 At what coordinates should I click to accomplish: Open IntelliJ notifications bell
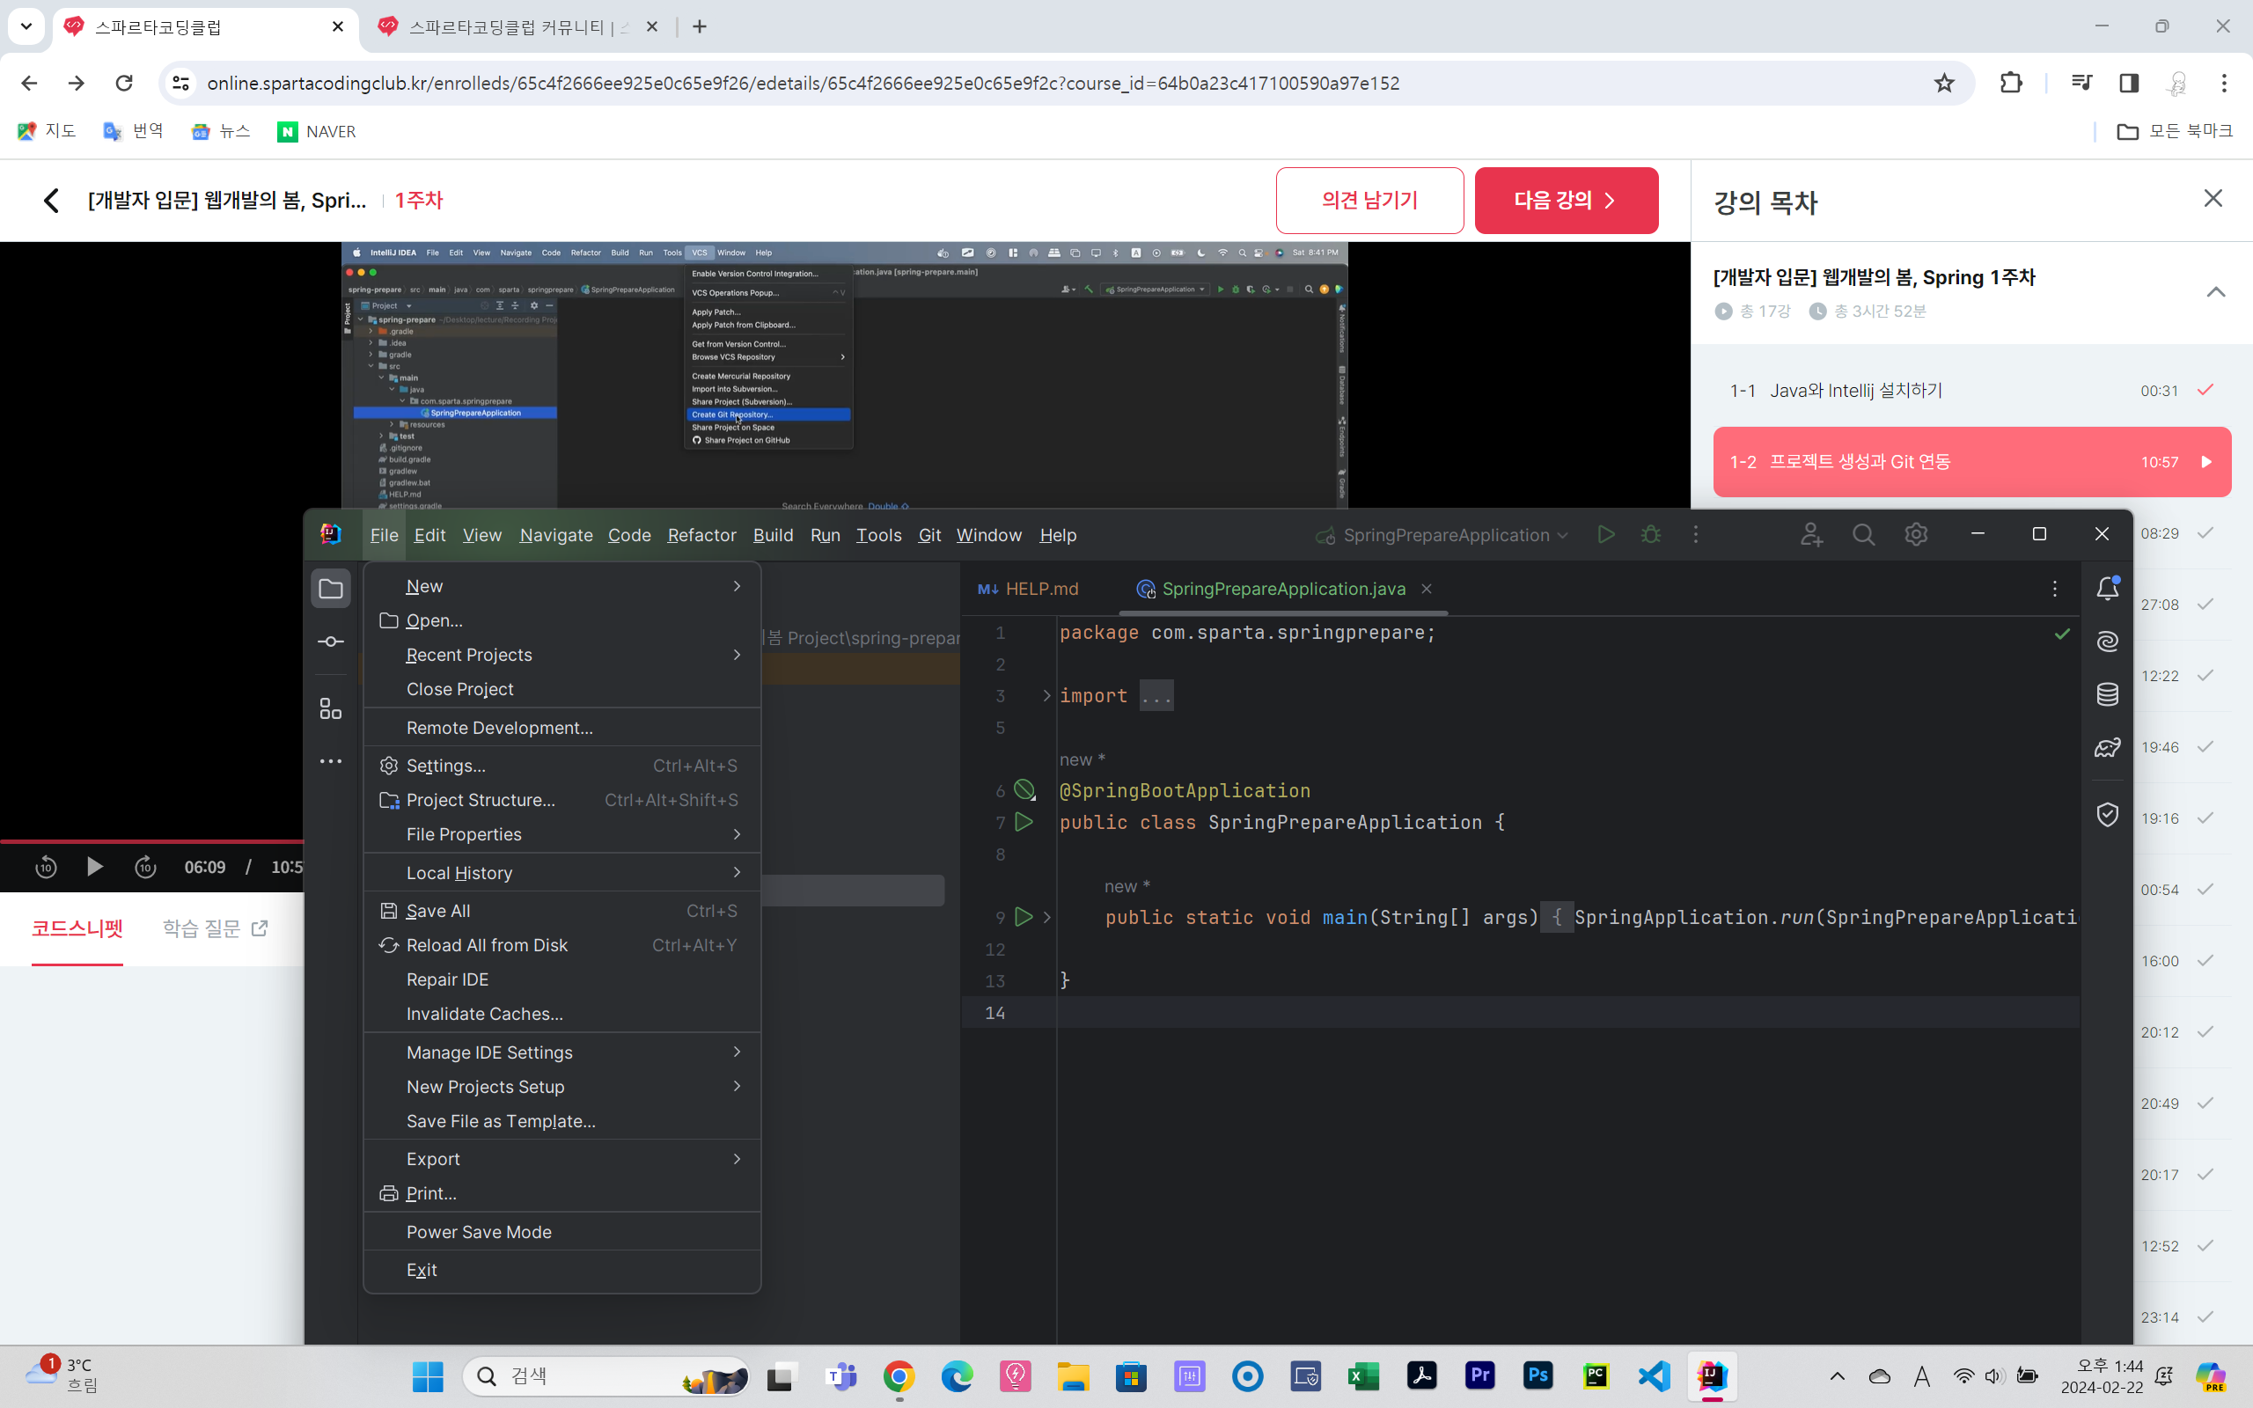click(2108, 589)
